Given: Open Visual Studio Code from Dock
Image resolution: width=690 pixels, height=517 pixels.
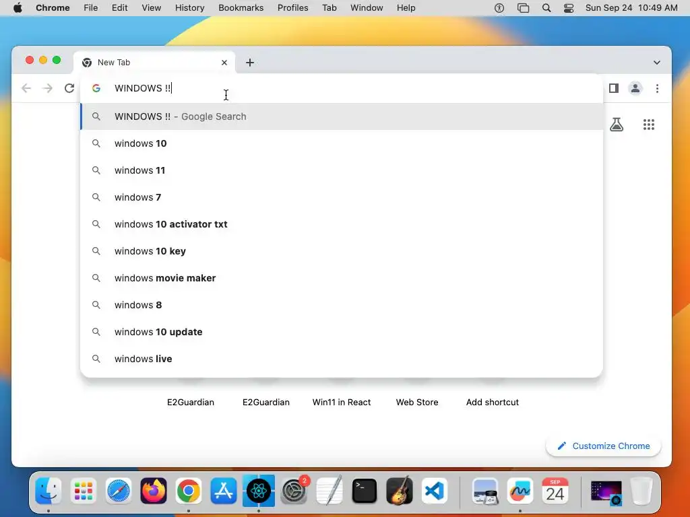Looking at the screenshot, I should pos(435,491).
